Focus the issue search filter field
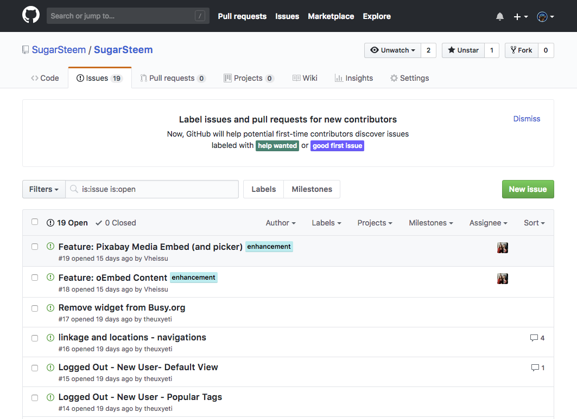577x419 pixels. click(157, 189)
